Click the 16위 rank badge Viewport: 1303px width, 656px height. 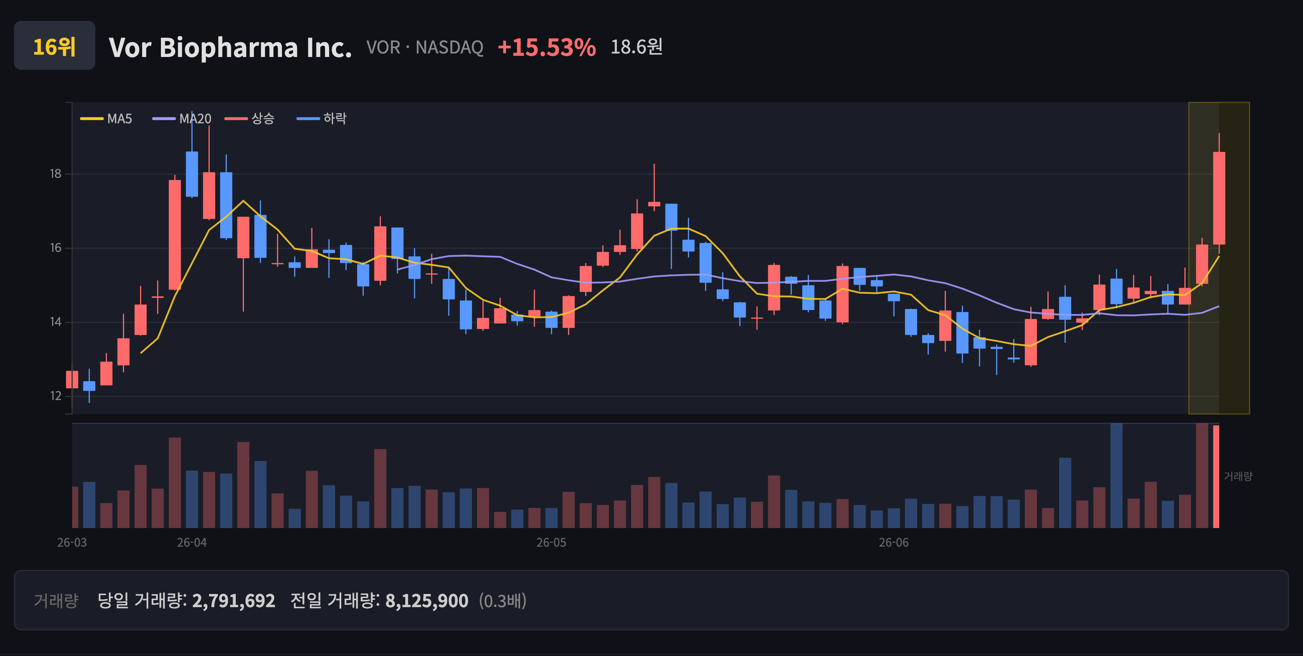(x=55, y=45)
